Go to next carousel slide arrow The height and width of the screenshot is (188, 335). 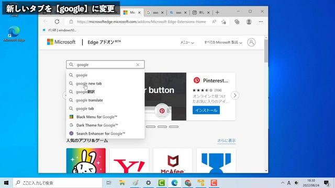[235, 95]
